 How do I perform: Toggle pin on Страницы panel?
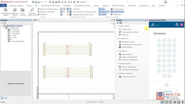(x=29, y=20)
